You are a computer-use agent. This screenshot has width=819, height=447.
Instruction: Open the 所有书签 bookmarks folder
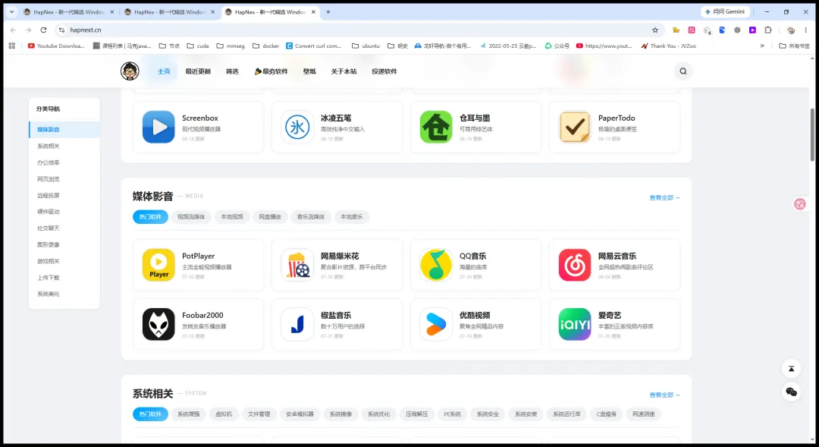(794, 46)
